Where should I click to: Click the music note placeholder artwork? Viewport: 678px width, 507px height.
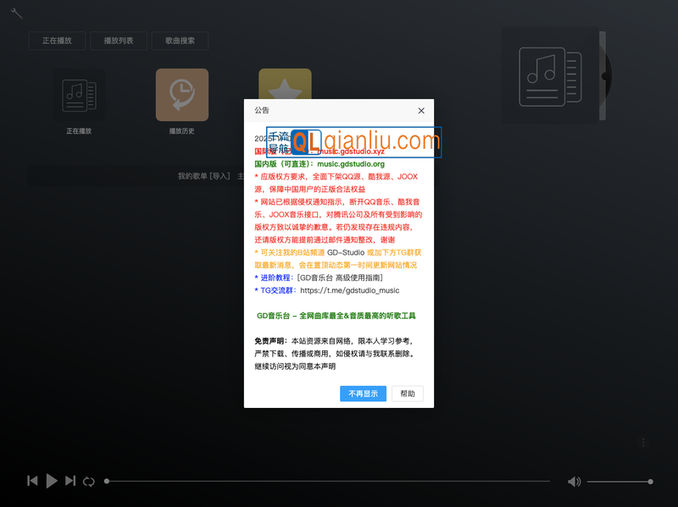(x=548, y=74)
